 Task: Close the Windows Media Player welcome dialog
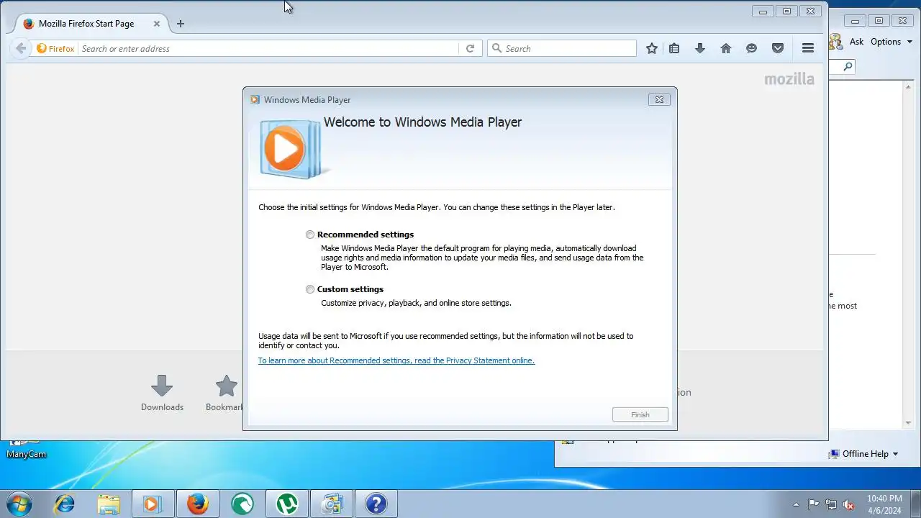pyautogui.click(x=659, y=100)
